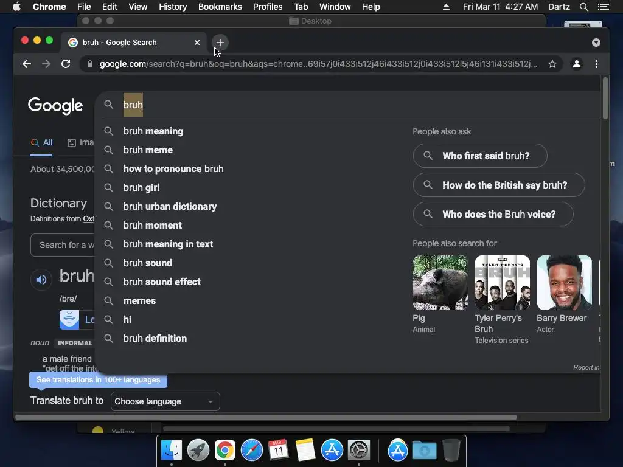The height and width of the screenshot is (467, 623).
Task: Open the Choose language dropdown
Action: (x=165, y=401)
